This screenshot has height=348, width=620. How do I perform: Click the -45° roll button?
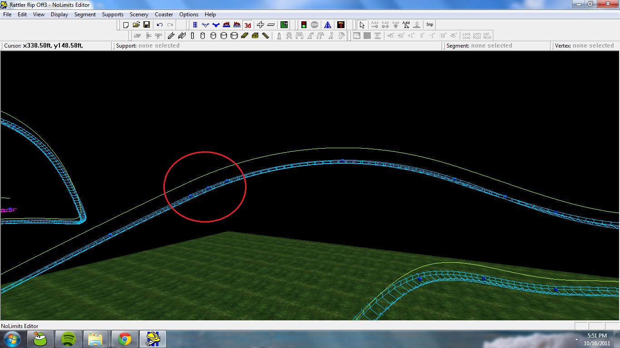tap(453, 35)
